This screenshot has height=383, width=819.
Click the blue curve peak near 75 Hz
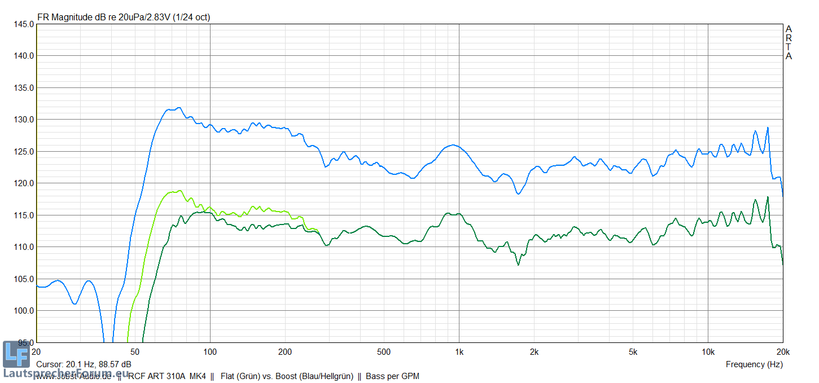tap(178, 108)
